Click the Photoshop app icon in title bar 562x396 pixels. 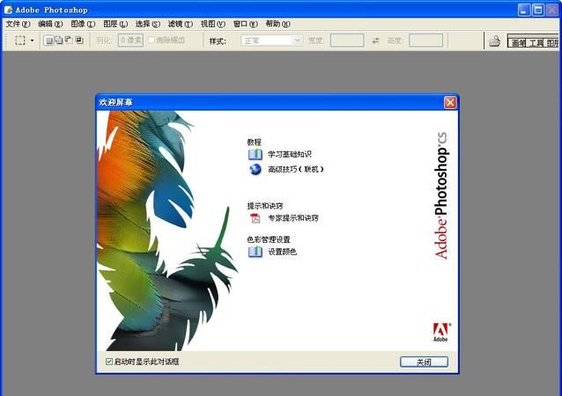[8, 10]
